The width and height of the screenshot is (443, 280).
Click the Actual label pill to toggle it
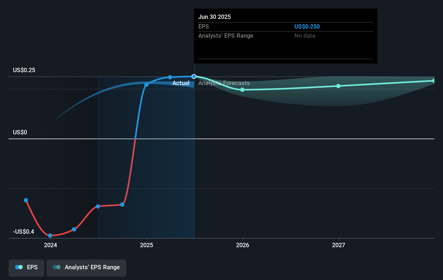coord(181,83)
